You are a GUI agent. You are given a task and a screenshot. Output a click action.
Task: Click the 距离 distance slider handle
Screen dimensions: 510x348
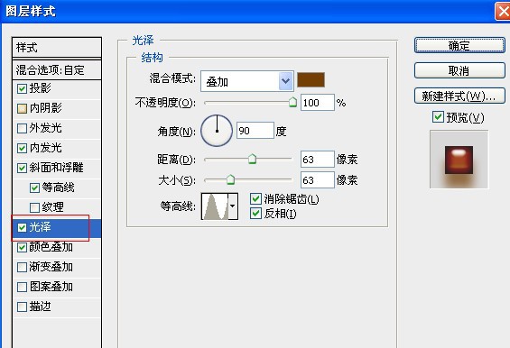252,160
